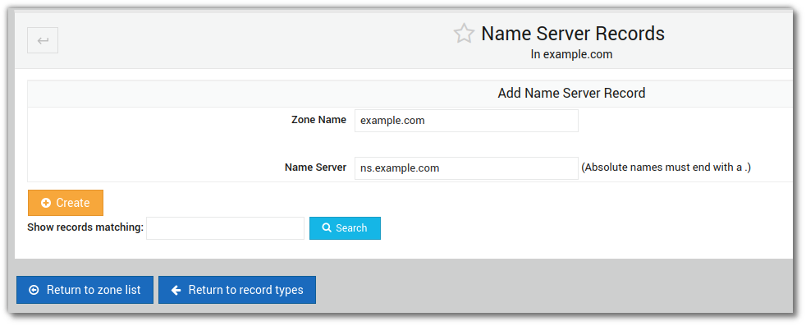The image size is (806, 326).
Task: Favorite page with the star icon
Action: coord(464,34)
